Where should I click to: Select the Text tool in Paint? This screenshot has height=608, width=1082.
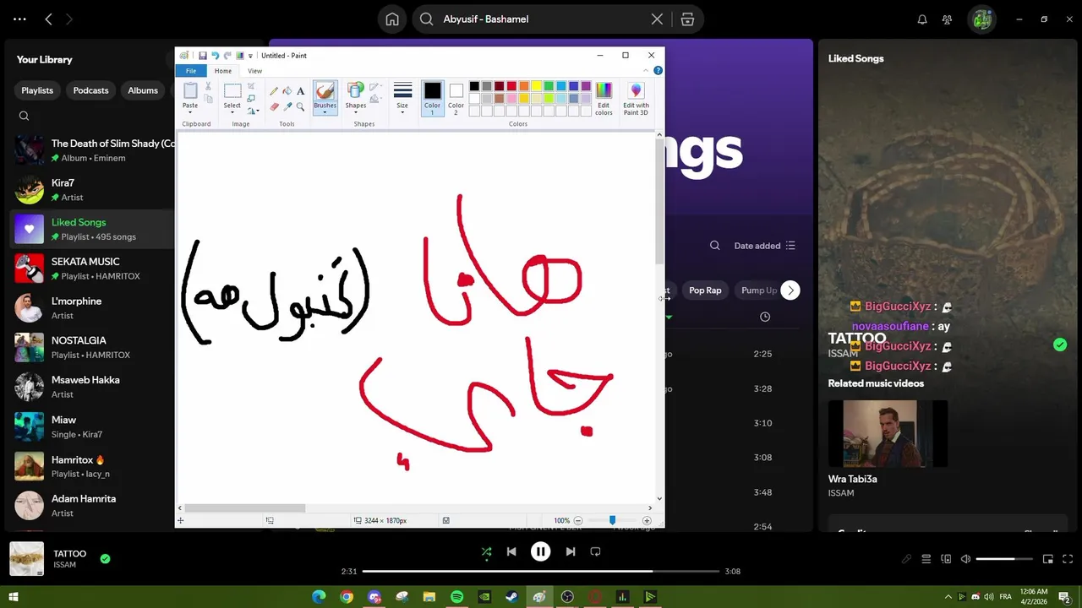pyautogui.click(x=300, y=91)
